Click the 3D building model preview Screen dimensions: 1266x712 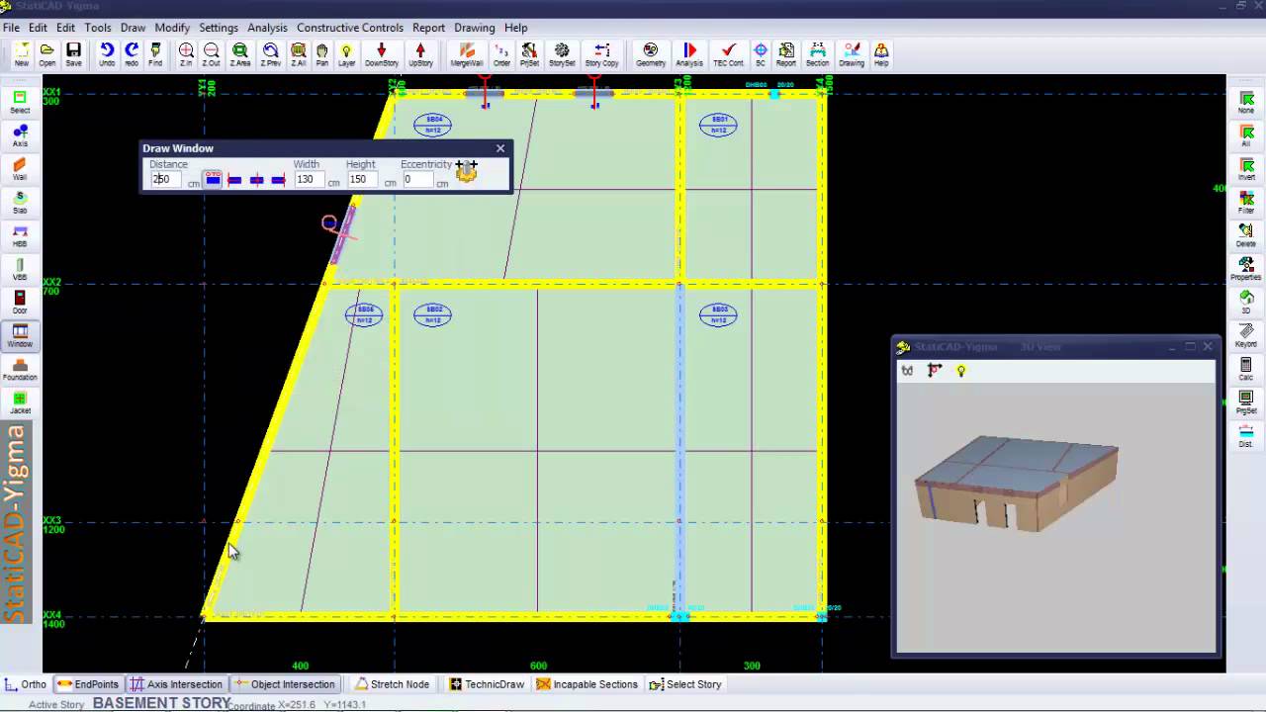point(1017,484)
